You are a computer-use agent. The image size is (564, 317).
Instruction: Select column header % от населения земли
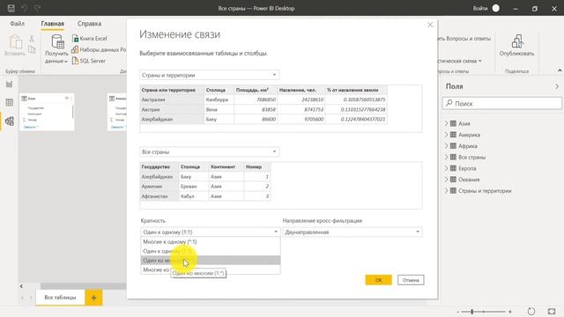point(356,90)
